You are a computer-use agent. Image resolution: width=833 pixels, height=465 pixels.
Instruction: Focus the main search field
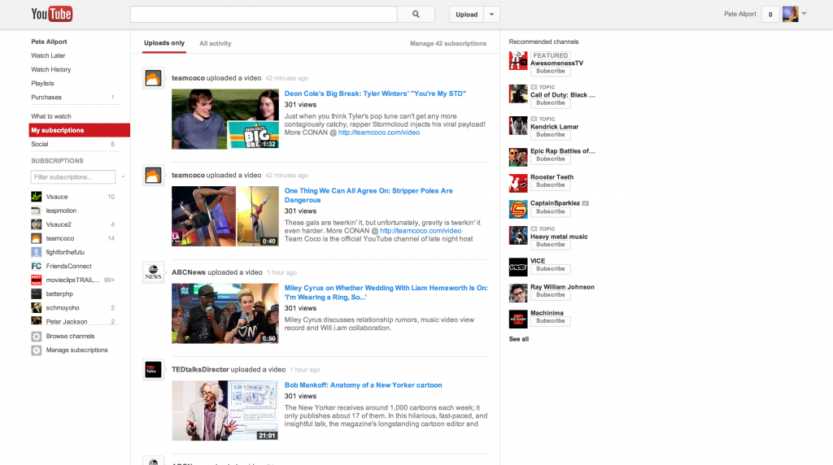point(264,15)
